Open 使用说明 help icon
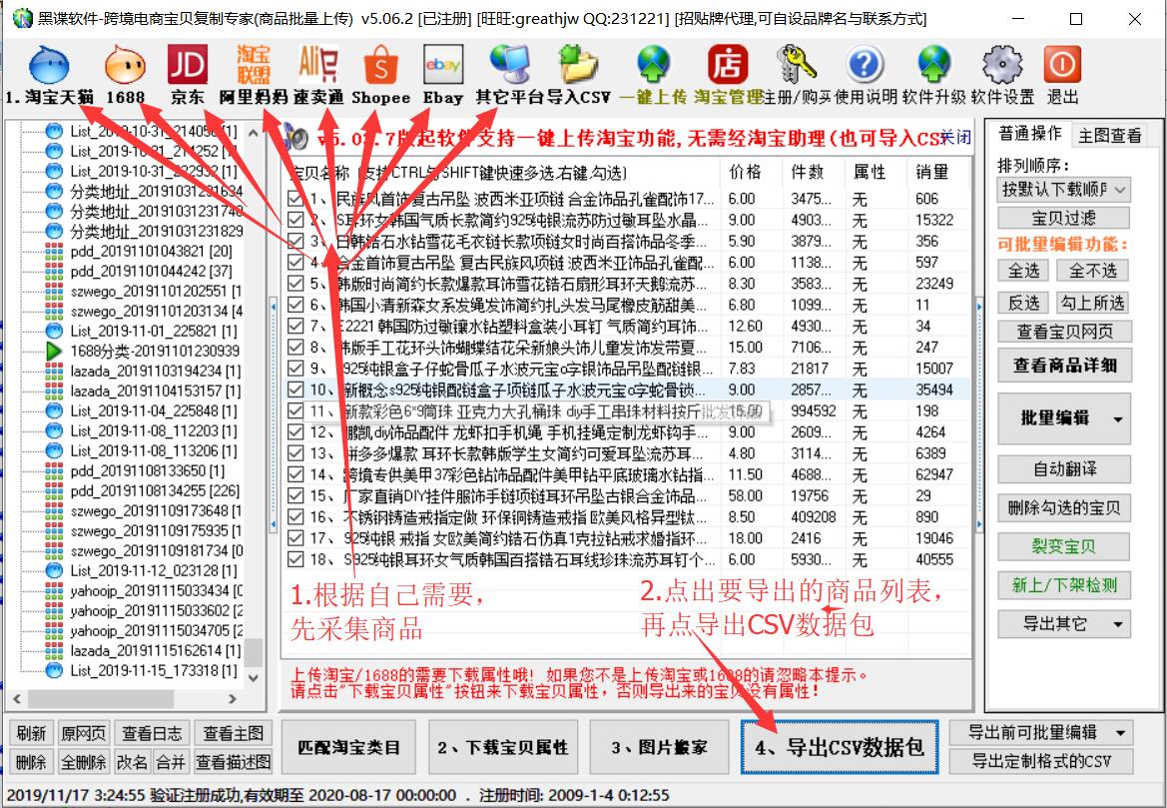Screen dimensions: 1167x808 (x=865, y=64)
